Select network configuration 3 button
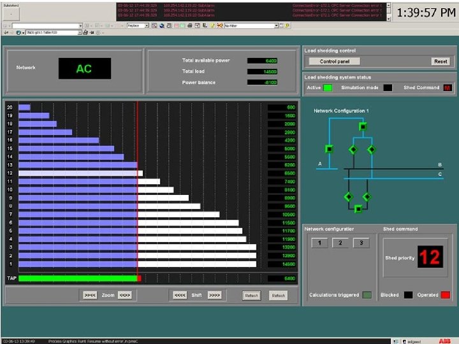Viewport: 459px width, 344px height. pyautogui.click(x=361, y=243)
